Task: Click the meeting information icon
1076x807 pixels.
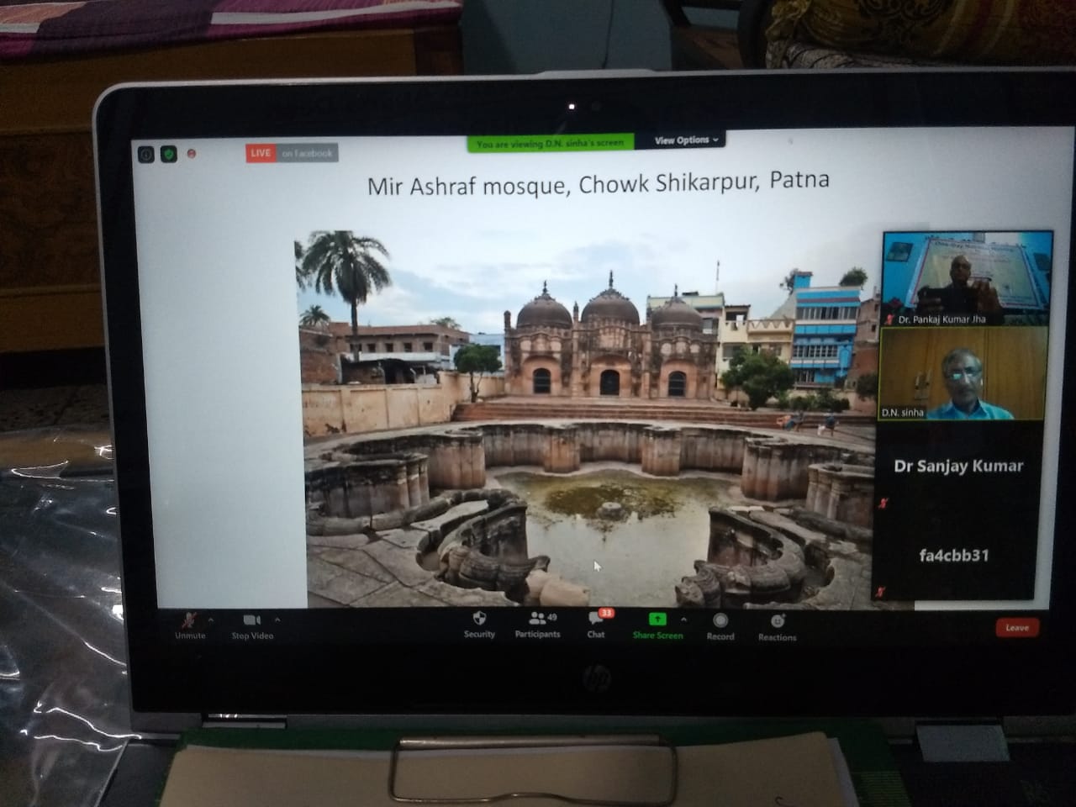Action: (146, 155)
